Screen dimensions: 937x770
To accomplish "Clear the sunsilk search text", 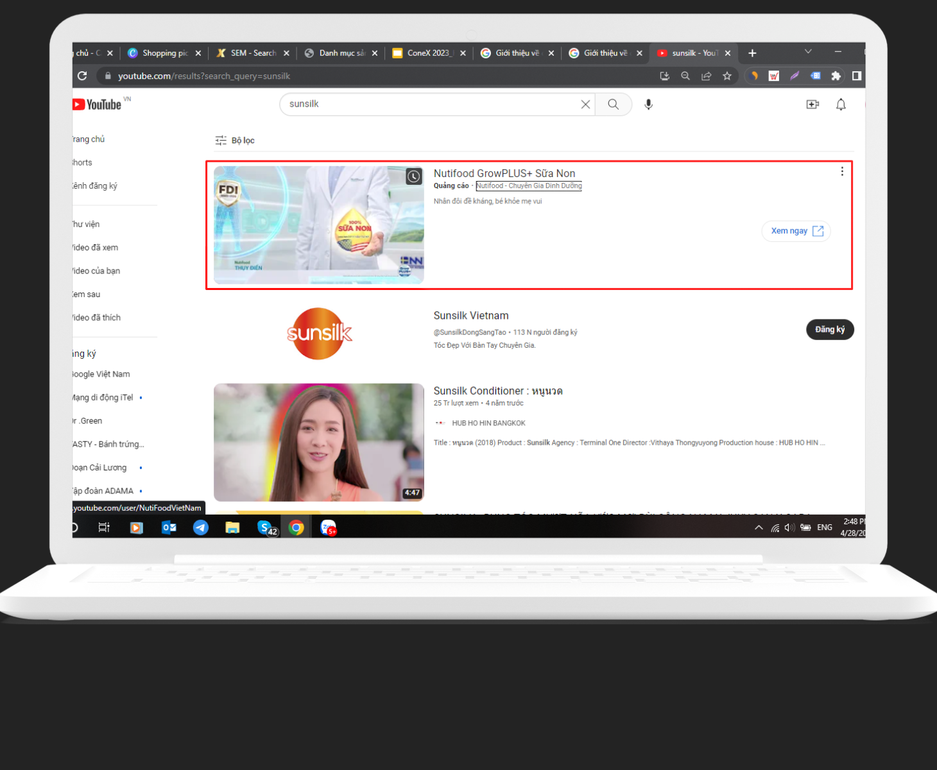I will [585, 105].
